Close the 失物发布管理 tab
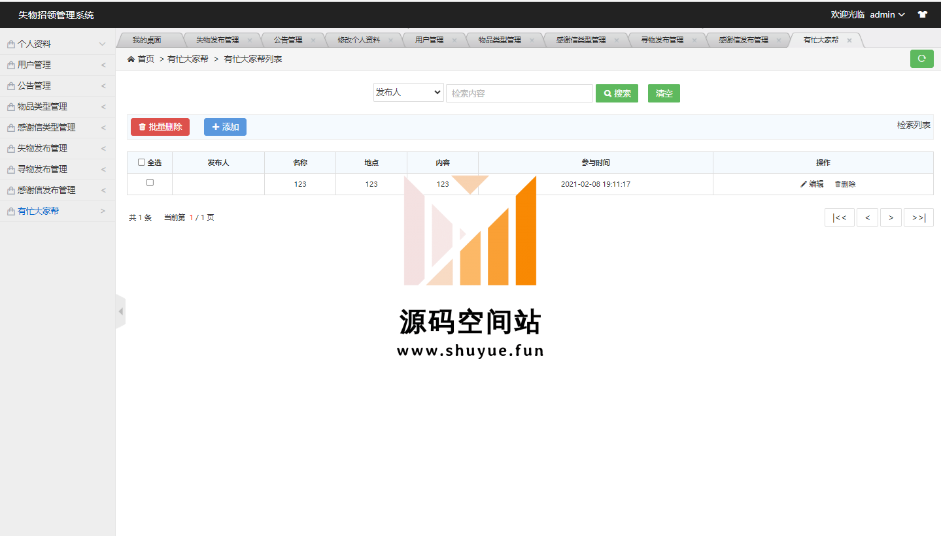 (x=250, y=40)
